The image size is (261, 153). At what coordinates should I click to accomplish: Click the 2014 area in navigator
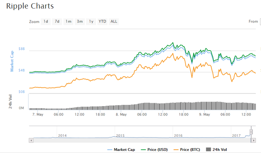[62, 135]
